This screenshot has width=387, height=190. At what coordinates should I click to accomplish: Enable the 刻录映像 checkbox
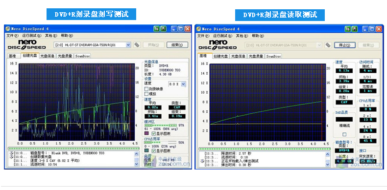point(146,89)
